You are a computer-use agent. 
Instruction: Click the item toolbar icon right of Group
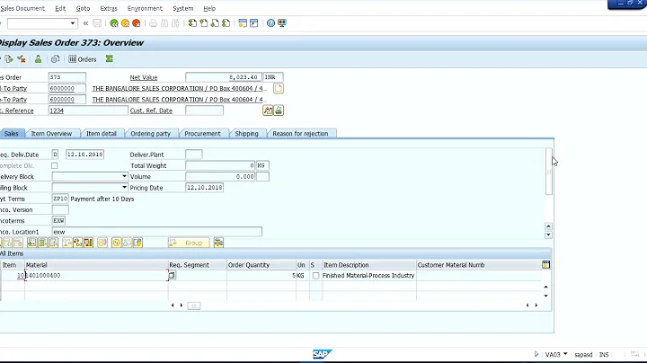coord(218,243)
